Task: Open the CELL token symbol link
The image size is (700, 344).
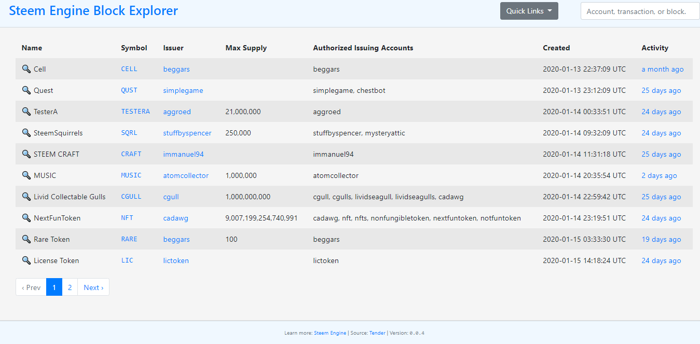Action: coord(129,69)
